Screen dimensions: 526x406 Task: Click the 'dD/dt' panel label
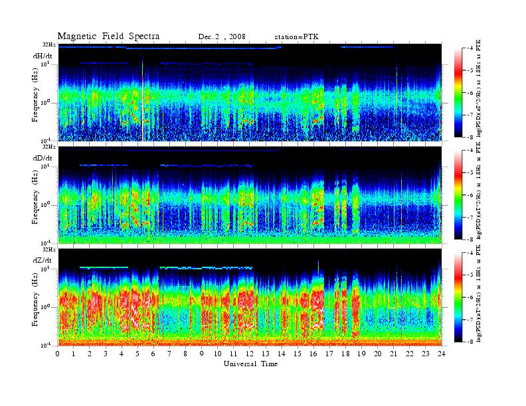[x=43, y=158]
